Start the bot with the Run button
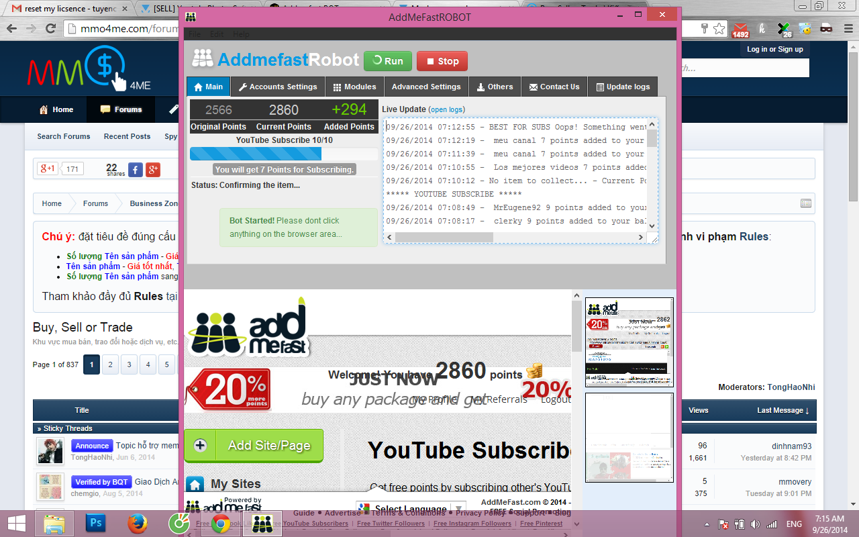Screen dimensions: 859x537 pyautogui.click(x=388, y=61)
